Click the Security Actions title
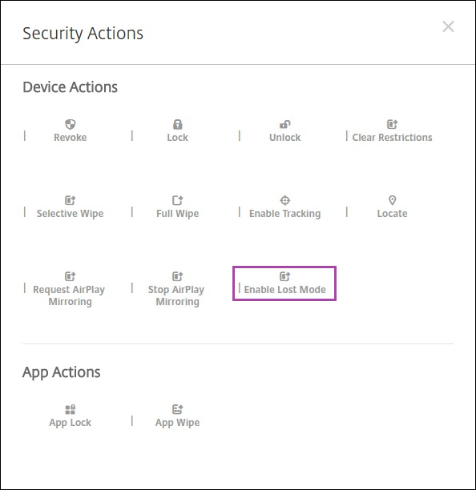The image size is (476, 490). [83, 34]
